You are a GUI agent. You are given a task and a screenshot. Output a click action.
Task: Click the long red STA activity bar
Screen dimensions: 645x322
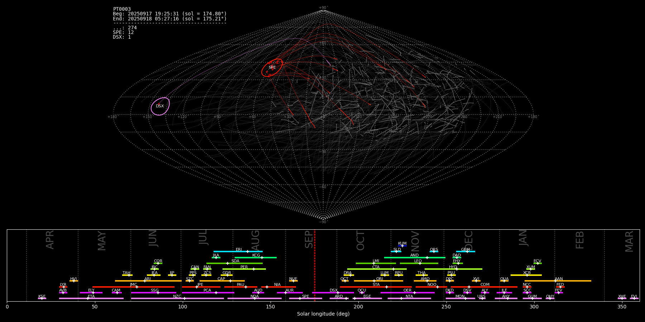tap(376, 287)
